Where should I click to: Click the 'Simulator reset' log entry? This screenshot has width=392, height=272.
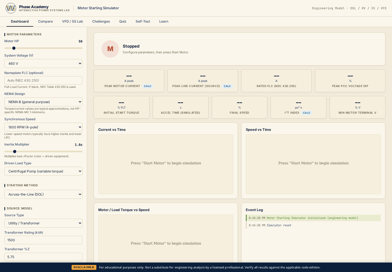313,225
